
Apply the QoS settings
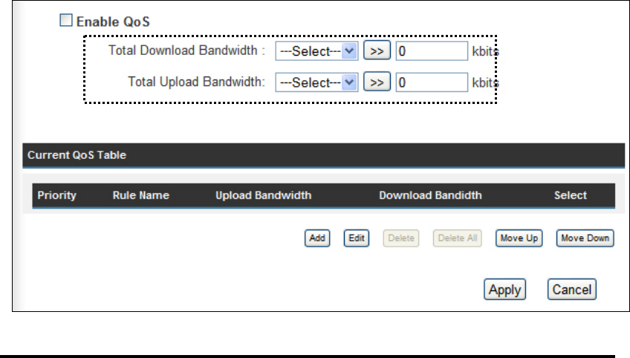[x=505, y=289]
